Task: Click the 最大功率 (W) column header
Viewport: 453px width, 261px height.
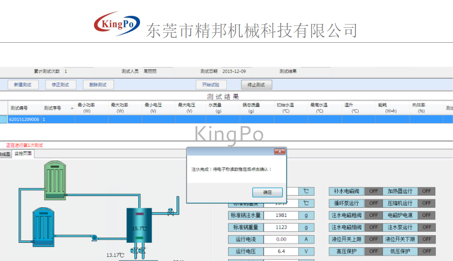Action: click(x=125, y=108)
